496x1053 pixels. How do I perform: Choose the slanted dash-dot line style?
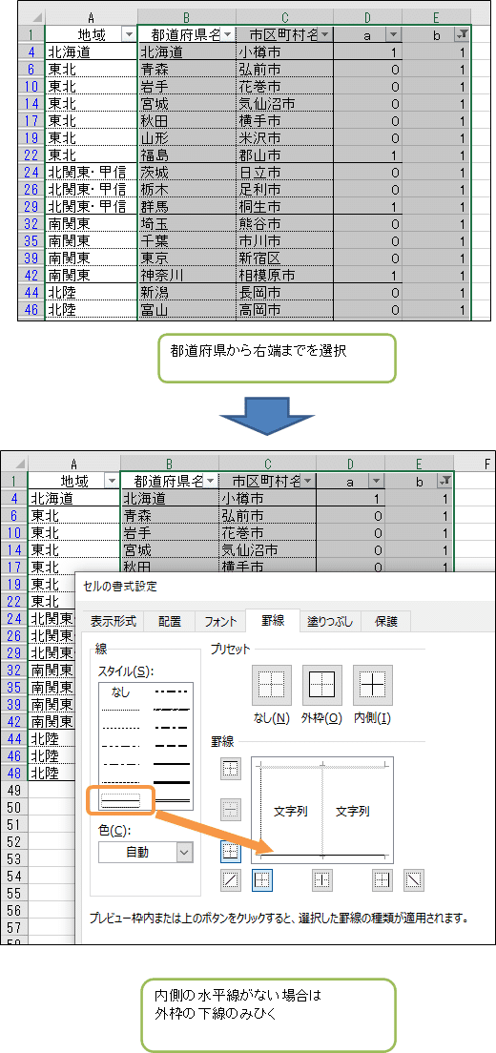(171, 710)
